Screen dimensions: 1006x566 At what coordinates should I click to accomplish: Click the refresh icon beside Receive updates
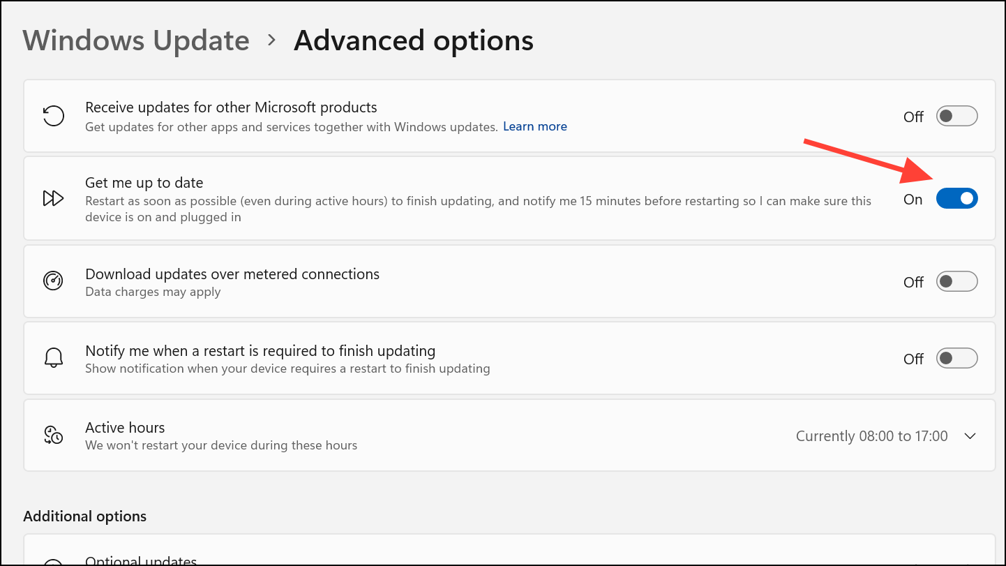(x=54, y=116)
